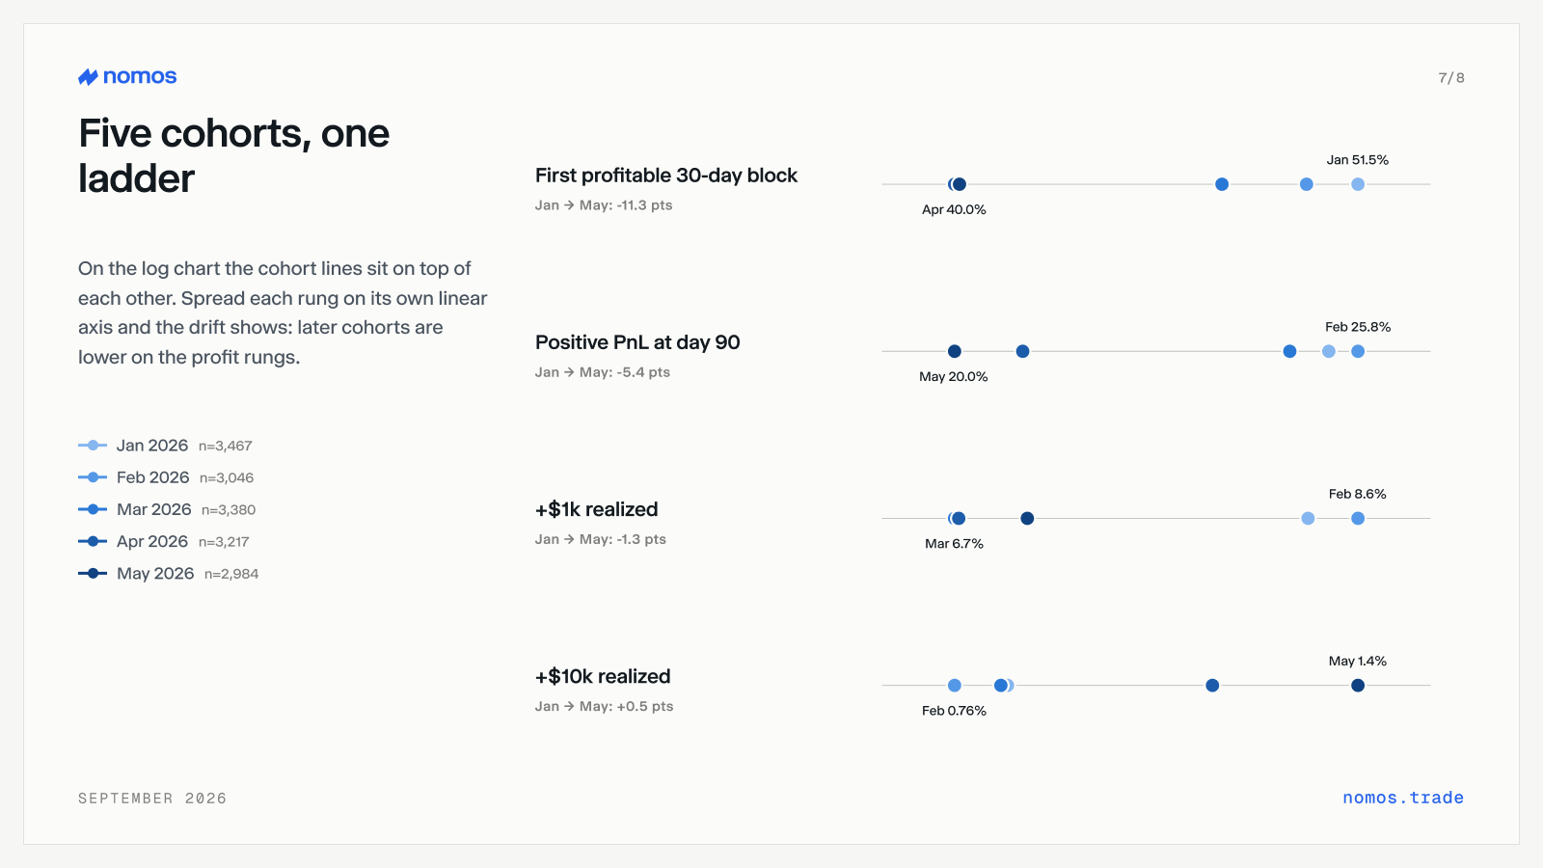Click the dot beneath the 'Feb 25.8%' label

pyautogui.click(x=1358, y=351)
